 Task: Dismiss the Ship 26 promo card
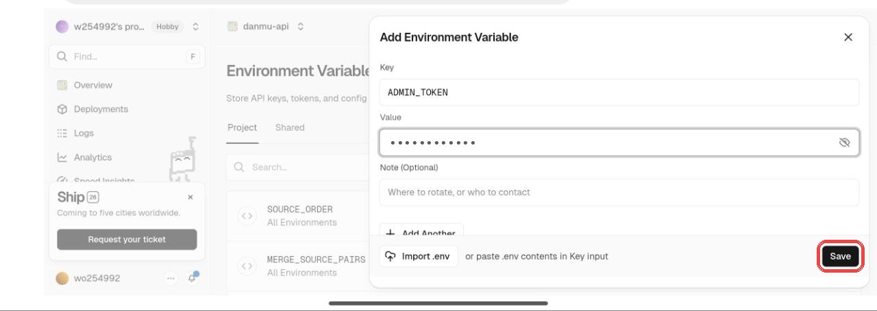click(x=190, y=197)
